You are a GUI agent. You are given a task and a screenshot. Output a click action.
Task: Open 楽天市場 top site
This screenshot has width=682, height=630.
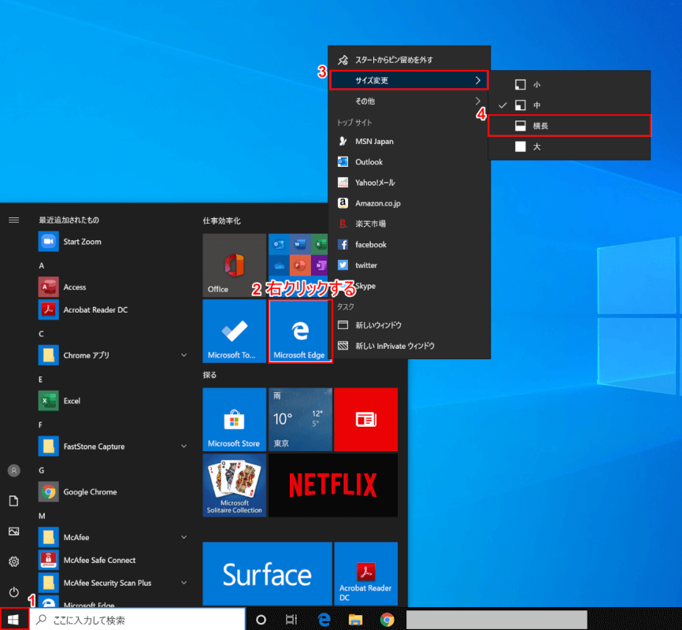coord(409,224)
